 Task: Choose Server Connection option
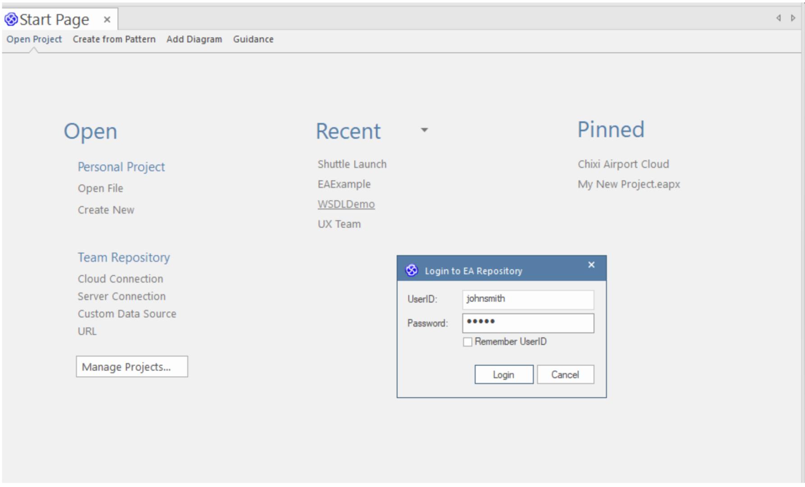(122, 296)
